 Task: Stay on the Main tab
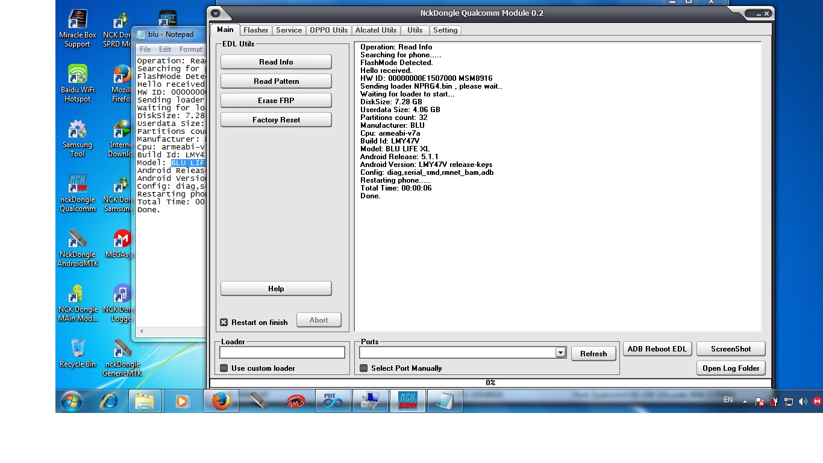coord(225,30)
